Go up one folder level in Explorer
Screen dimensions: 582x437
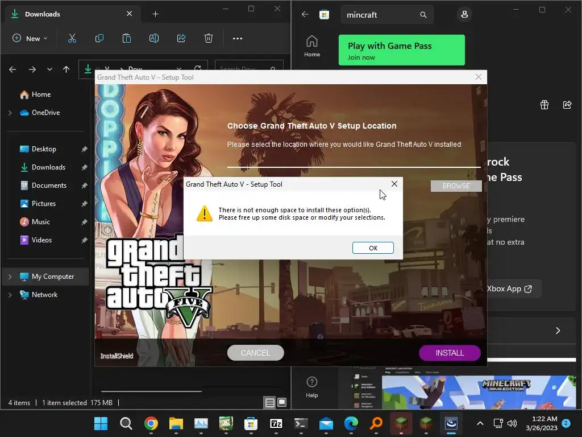(x=66, y=69)
